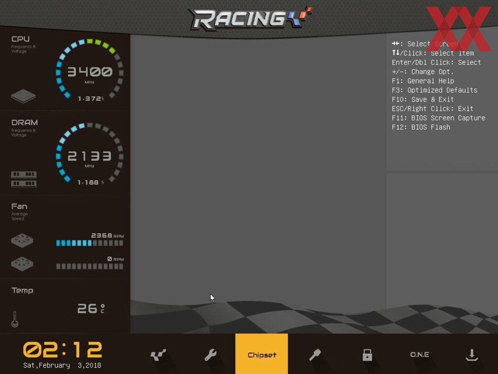Click the date Sat, February 3, 2018

[x=62, y=365]
